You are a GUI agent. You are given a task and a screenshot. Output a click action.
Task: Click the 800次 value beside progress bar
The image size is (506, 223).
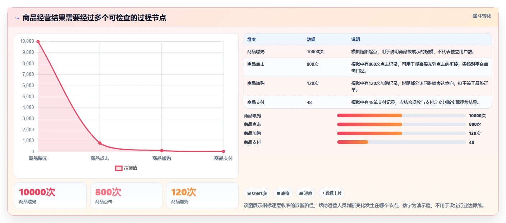tap(475, 124)
